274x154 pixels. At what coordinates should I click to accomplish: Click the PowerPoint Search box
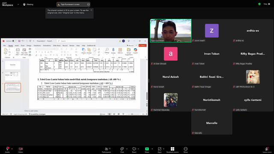[76, 41]
